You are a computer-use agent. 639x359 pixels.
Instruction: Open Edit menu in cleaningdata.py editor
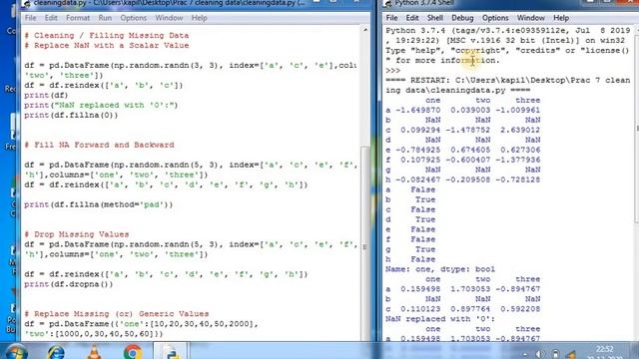tap(51, 18)
